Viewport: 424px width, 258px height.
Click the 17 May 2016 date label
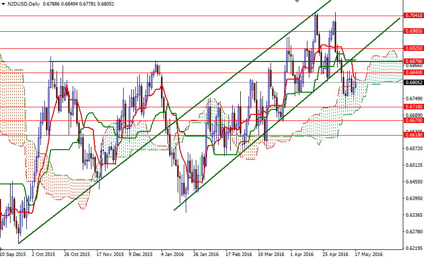tap(368, 254)
